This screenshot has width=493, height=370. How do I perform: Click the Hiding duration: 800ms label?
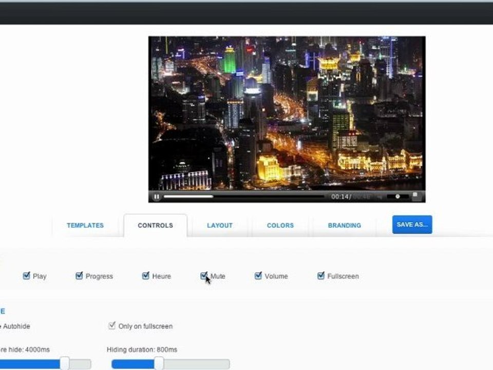(x=142, y=349)
